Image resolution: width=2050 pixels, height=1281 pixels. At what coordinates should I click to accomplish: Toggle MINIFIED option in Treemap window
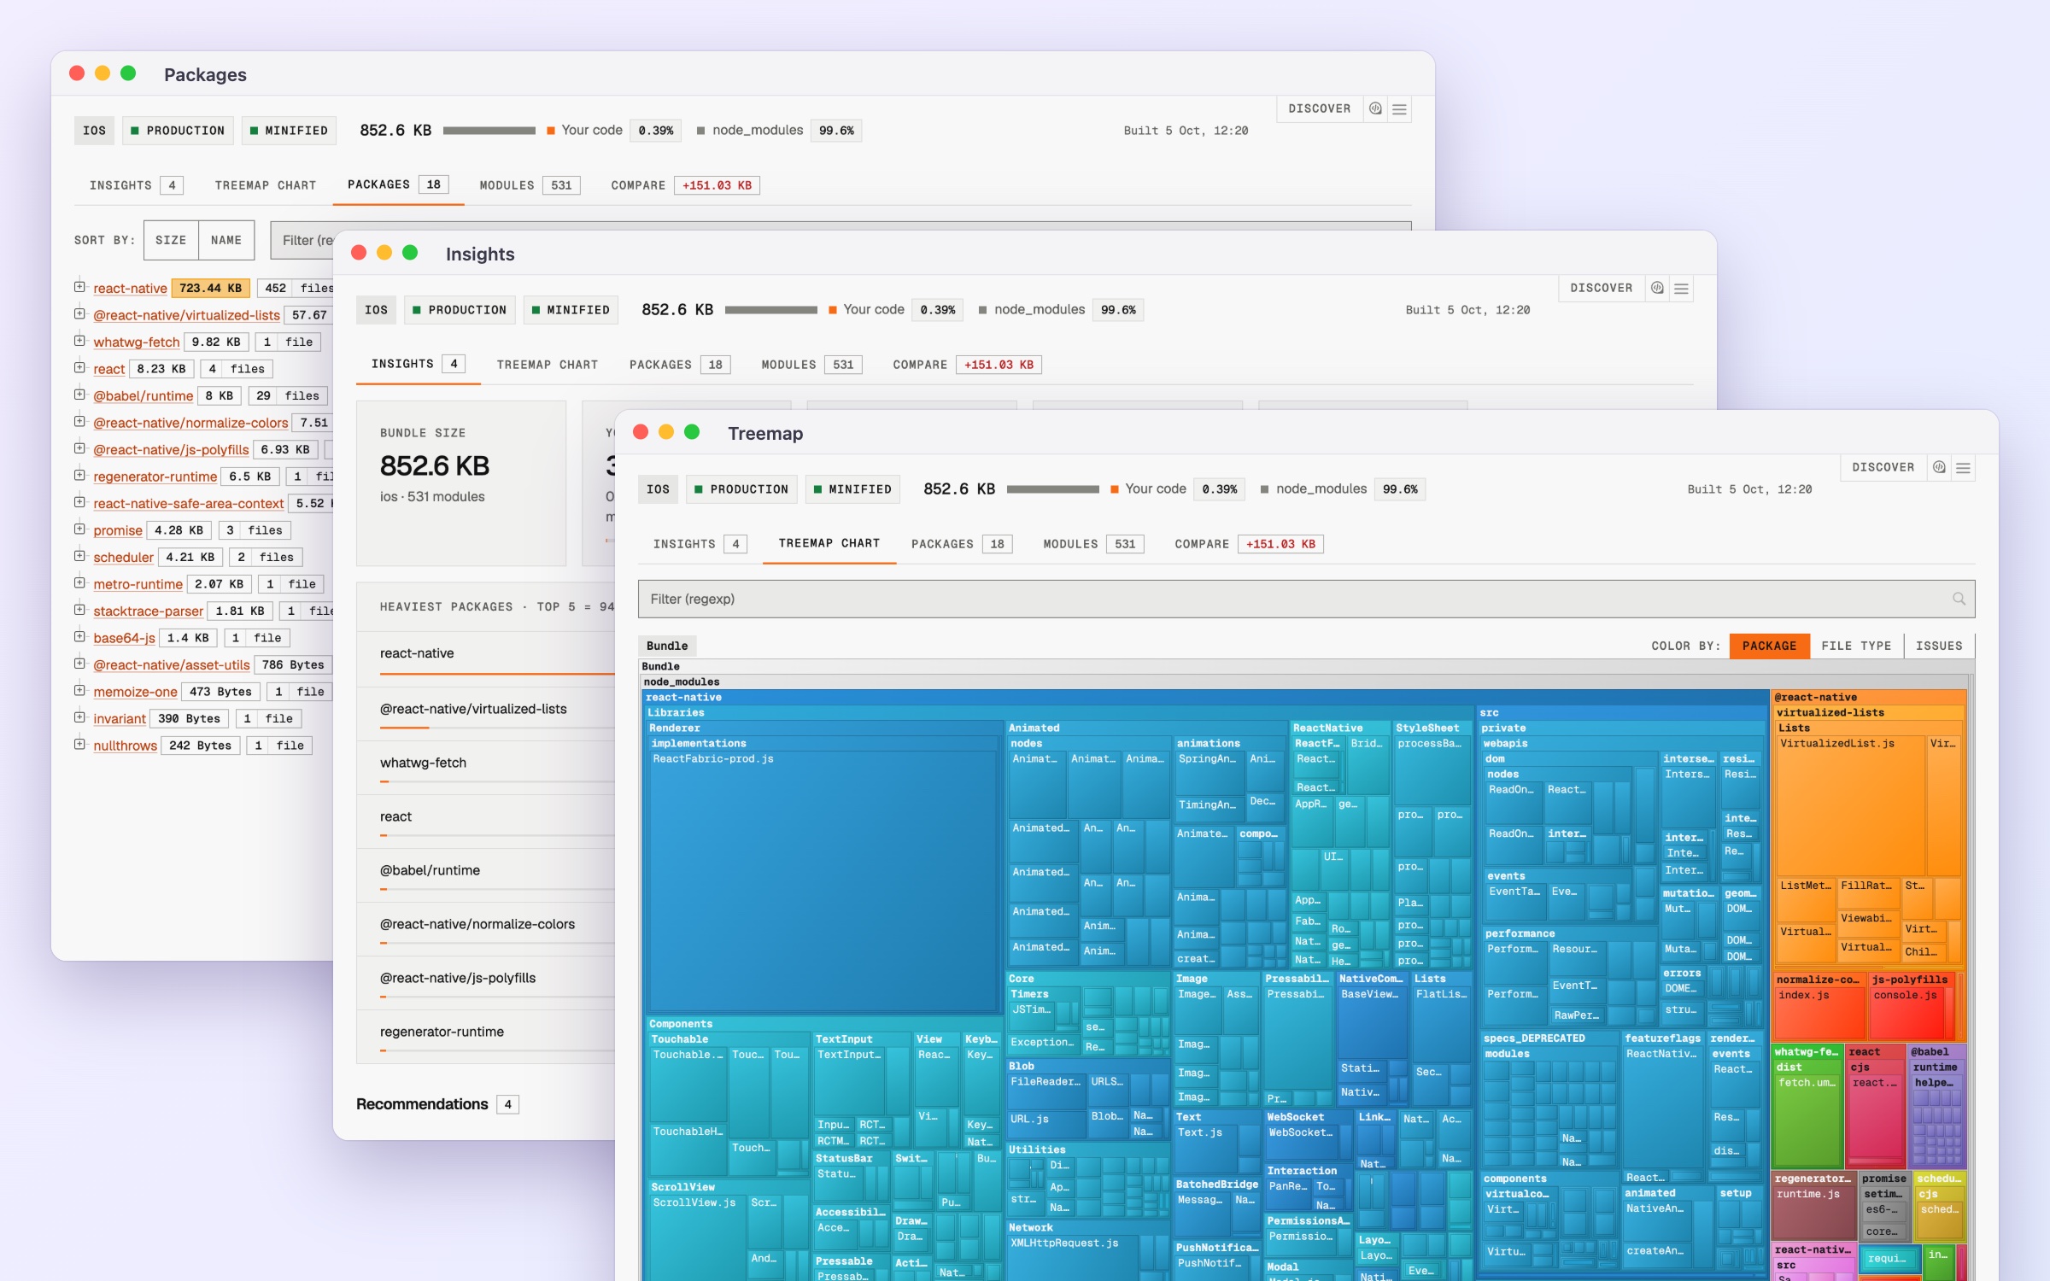point(852,489)
